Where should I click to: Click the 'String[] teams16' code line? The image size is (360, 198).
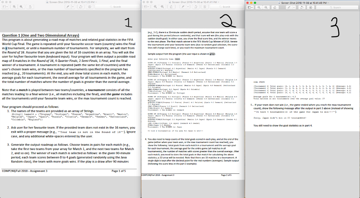tap(70, 114)
